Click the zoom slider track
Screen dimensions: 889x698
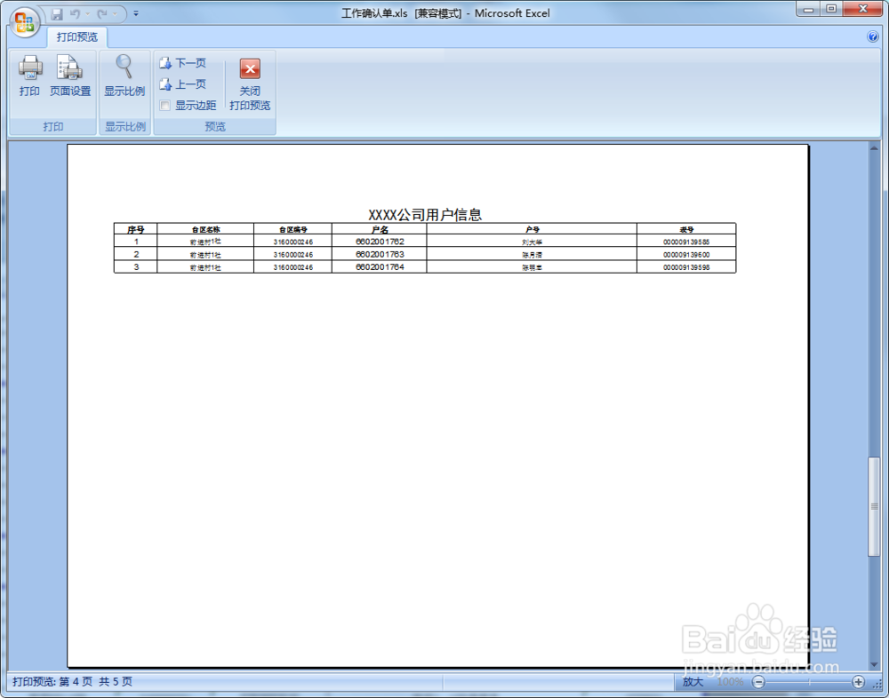tap(808, 682)
